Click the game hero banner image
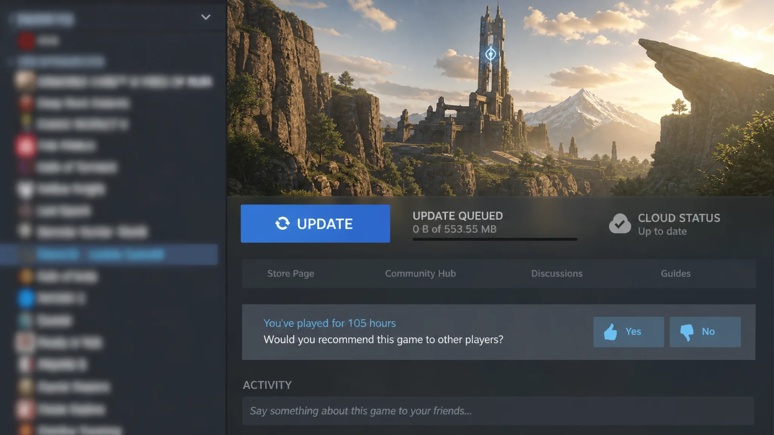Image resolution: width=774 pixels, height=435 pixels. (x=500, y=98)
